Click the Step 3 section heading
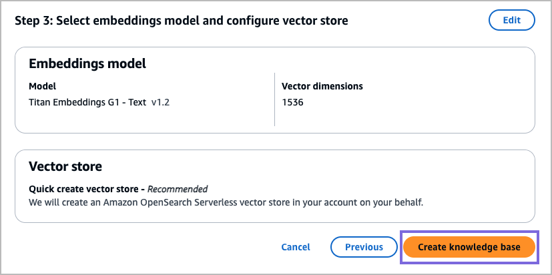The width and height of the screenshot is (552, 275). tap(181, 21)
